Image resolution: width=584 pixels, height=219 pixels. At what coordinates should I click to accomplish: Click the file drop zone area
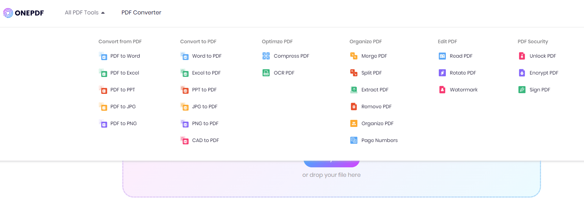pos(331,186)
